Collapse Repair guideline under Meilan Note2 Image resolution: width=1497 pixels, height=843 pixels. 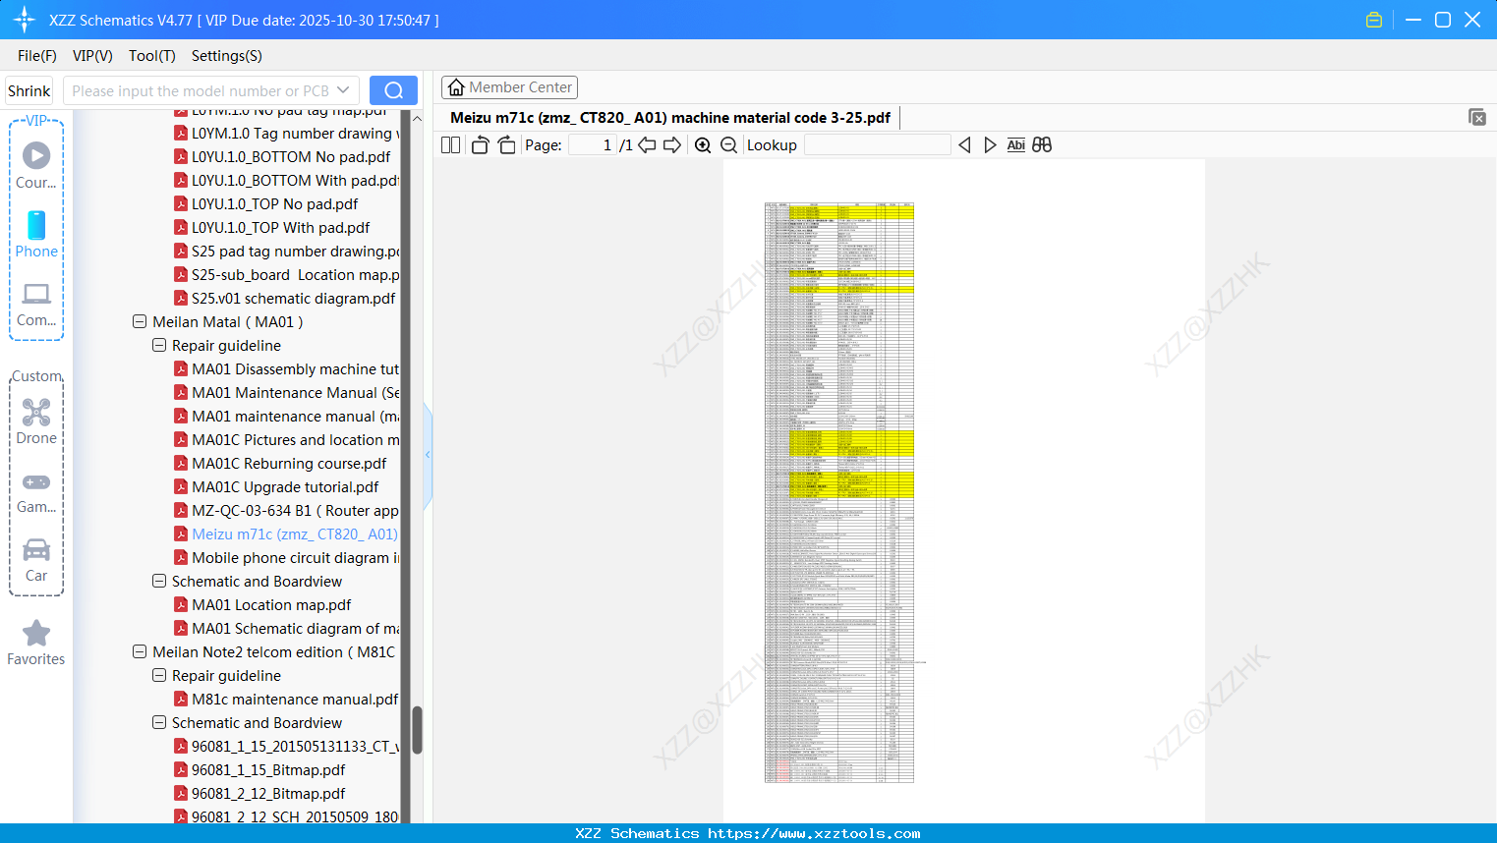[x=159, y=676]
